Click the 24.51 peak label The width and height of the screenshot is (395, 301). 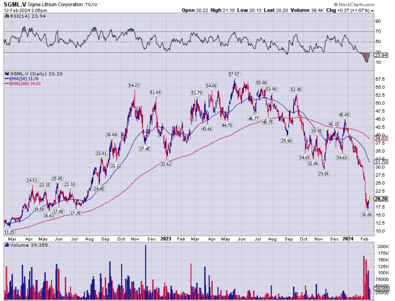32,180
